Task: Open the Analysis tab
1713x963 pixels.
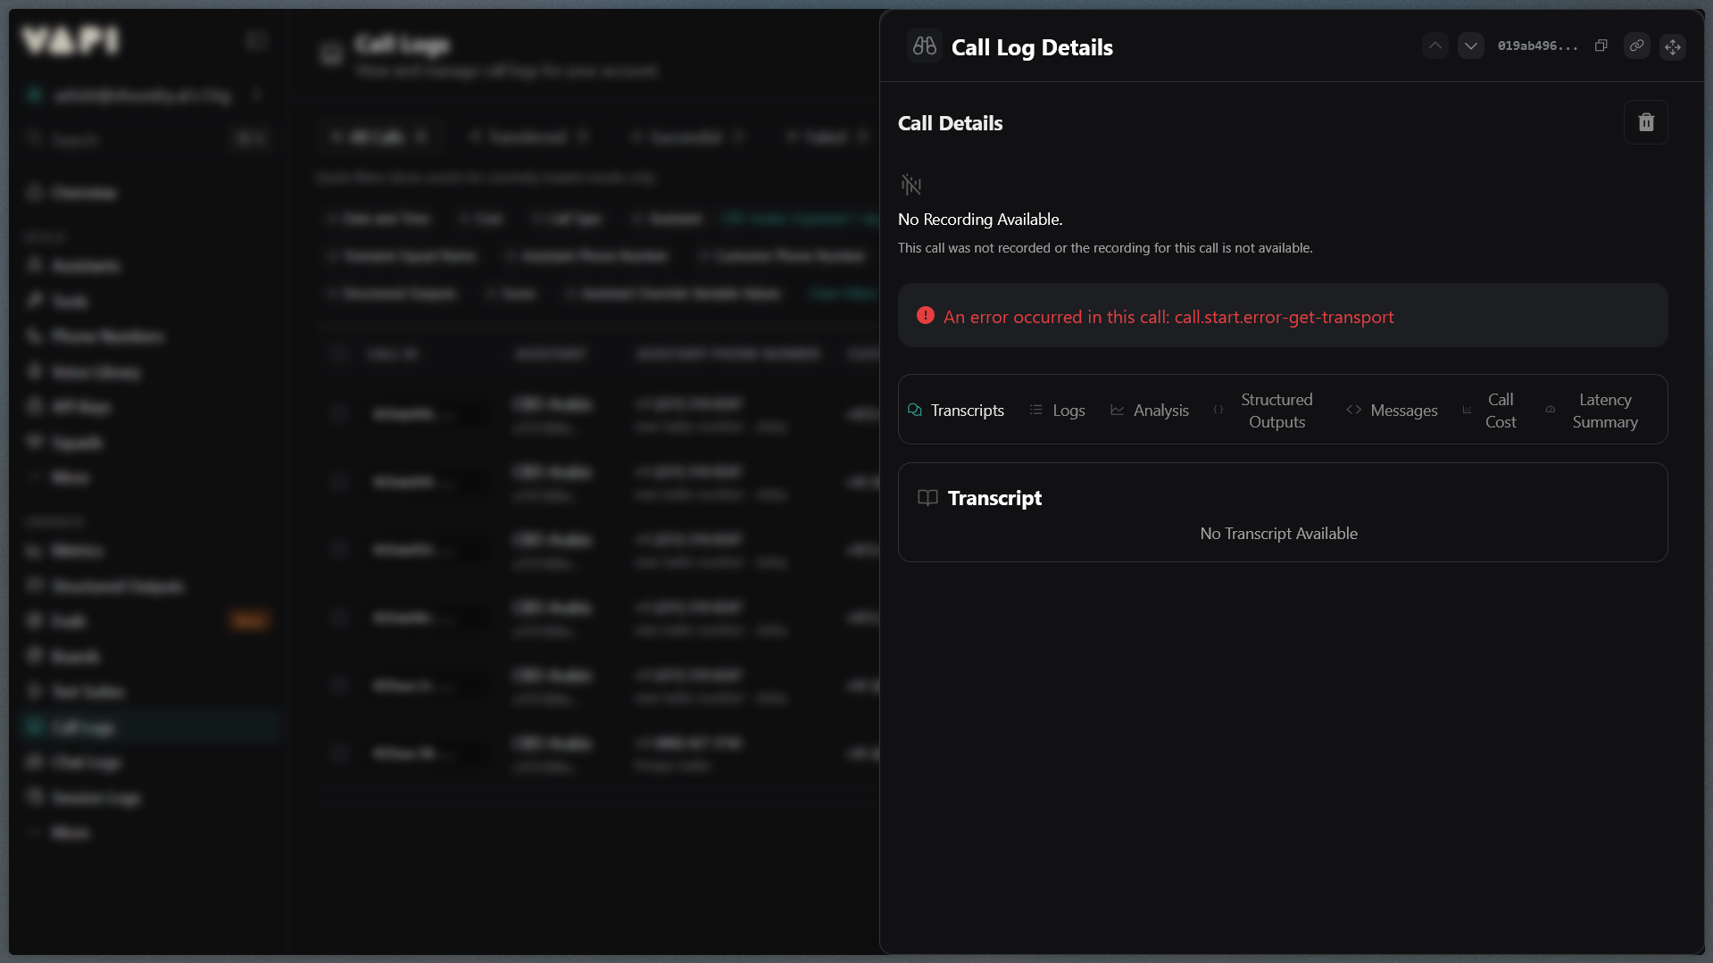Action: (1150, 410)
